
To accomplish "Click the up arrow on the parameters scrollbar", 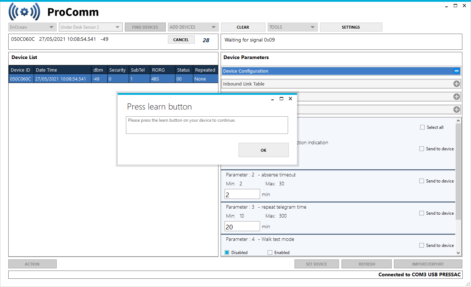I will click(x=458, y=121).
